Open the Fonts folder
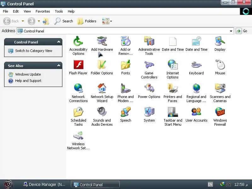The height and width of the screenshot is (189, 252). click(x=125, y=67)
